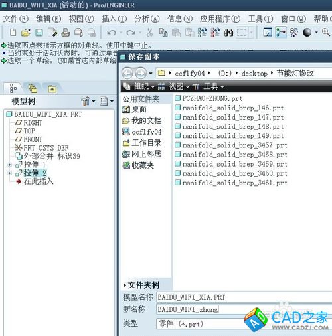The width and height of the screenshot is (332, 336).
Task: Open navigation history dropdown in save dialog
Action: coord(151,73)
